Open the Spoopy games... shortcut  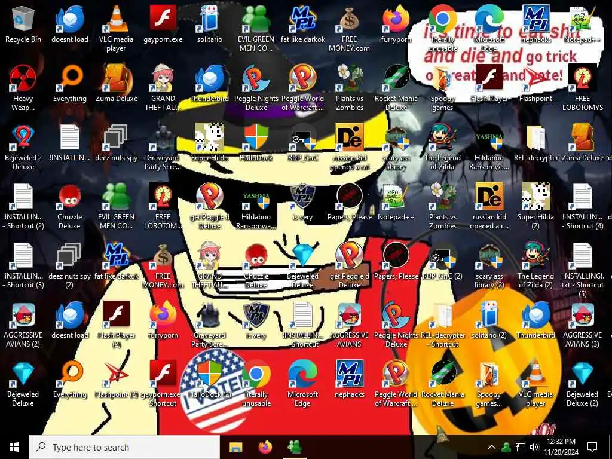489,384
